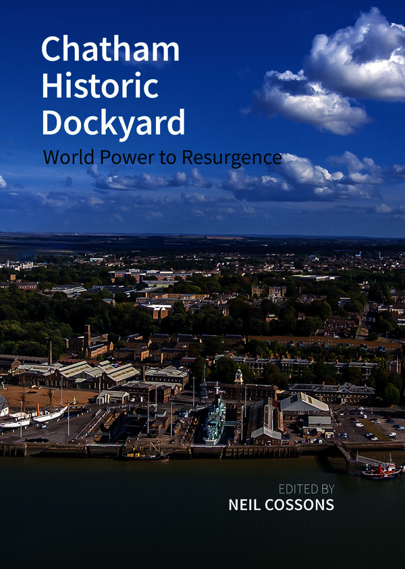Select the subtitle "World Power to Resurgence"

162,157
